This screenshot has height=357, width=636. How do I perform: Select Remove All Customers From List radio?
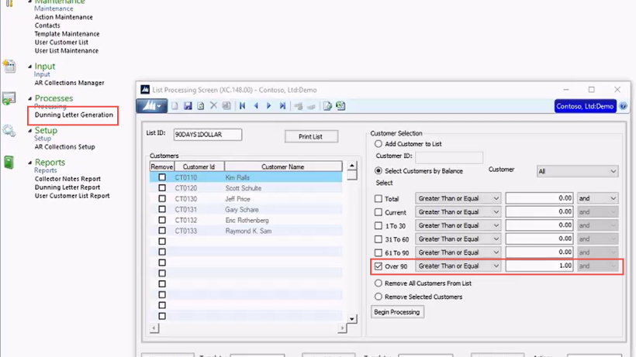(378, 283)
